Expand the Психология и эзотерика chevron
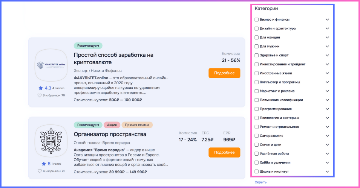Viewport: 360px width, 188px height. [328, 118]
